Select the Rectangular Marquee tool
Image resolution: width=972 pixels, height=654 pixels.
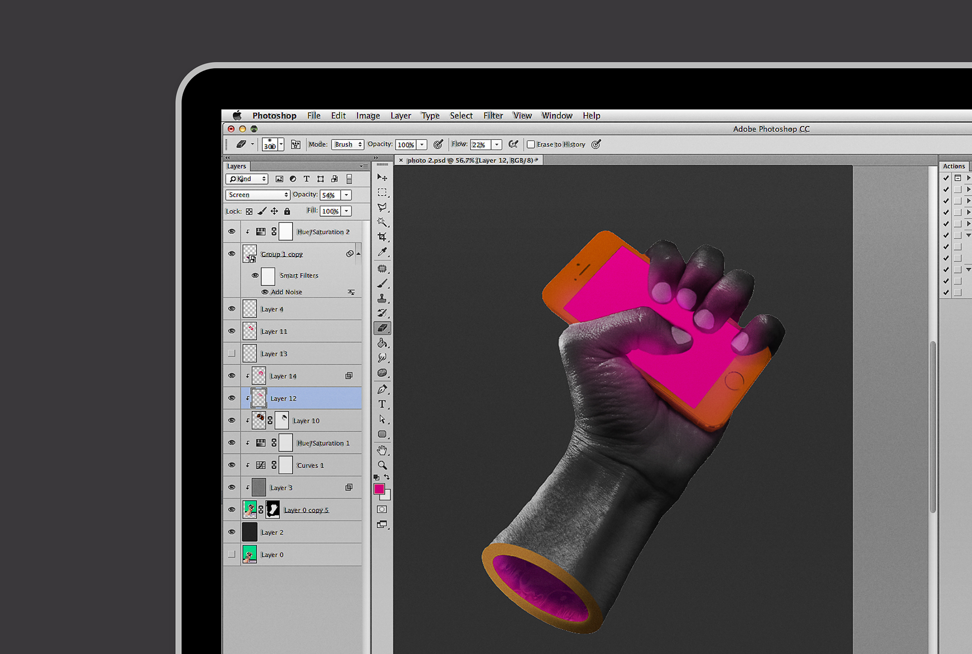coord(382,193)
